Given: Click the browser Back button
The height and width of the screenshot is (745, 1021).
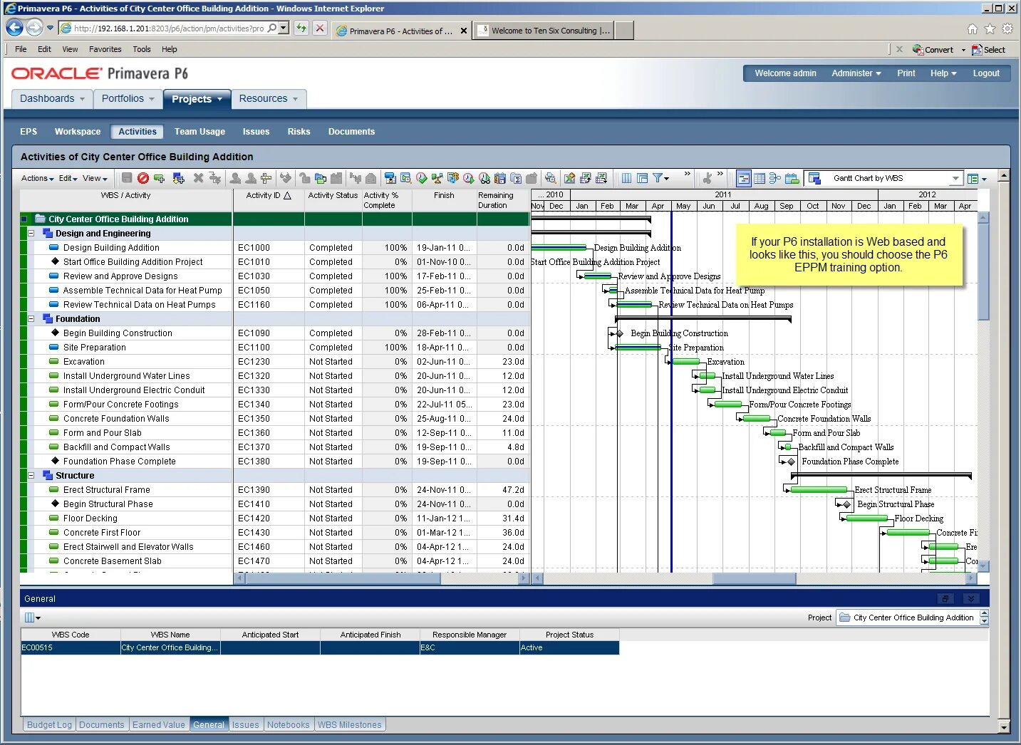Looking at the screenshot, I should click(x=15, y=28).
